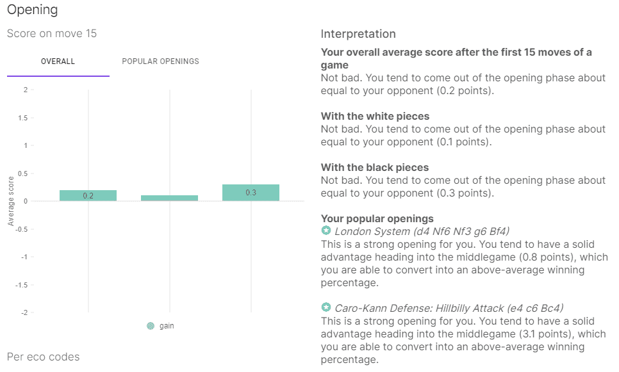Viewport: 619px width, 372px height.
Task: Click the star icon beside London System
Action: click(326, 230)
